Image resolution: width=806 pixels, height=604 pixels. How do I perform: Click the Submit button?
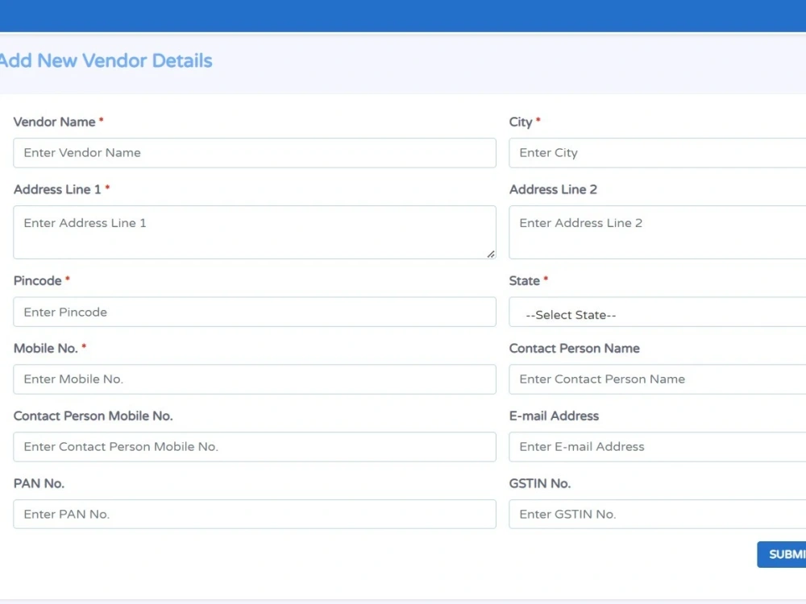pyautogui.click(x=782, y=554)
